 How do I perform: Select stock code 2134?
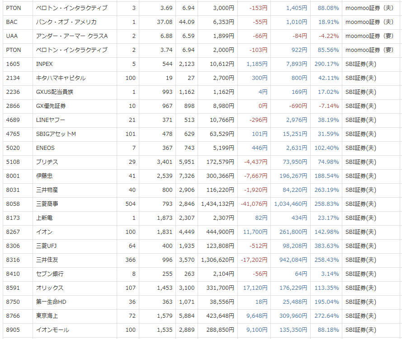(13, 78)
